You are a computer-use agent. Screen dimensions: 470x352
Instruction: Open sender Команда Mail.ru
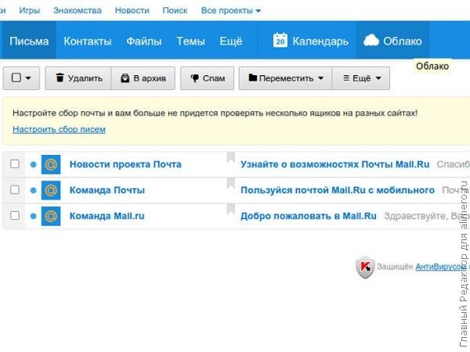[x=107, y=216]
